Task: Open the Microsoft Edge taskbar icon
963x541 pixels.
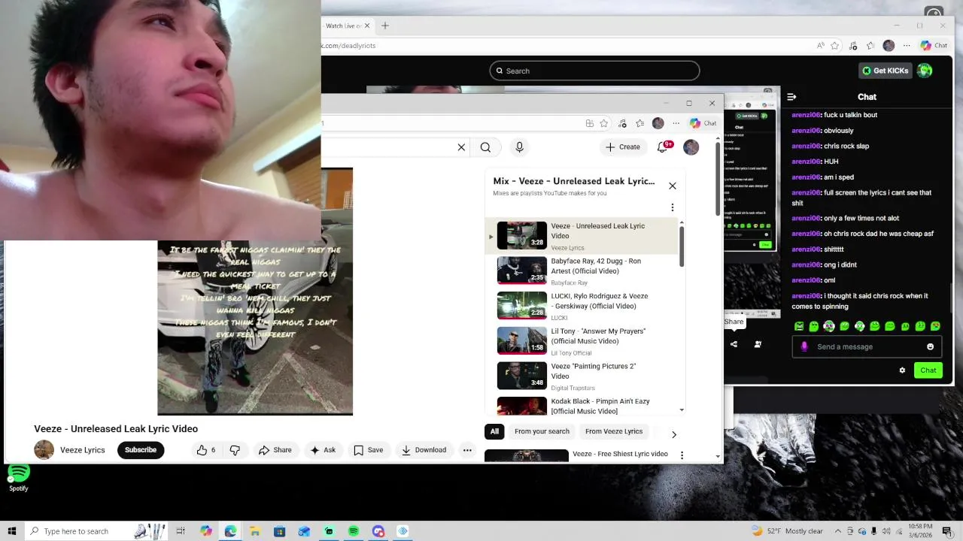Action: (x=230, y=531)
